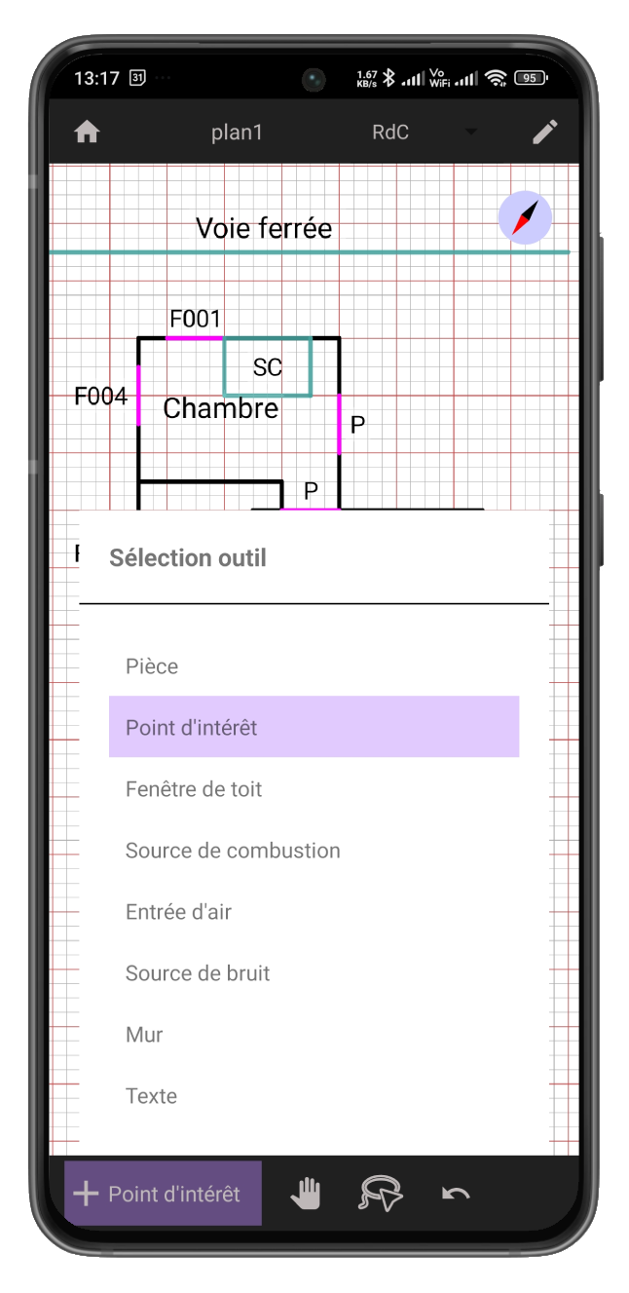
Task: Select Entrée d'air tool
Action: tap(178, 912)
